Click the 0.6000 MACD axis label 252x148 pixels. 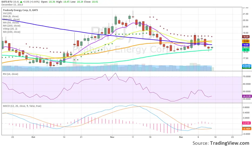point(246,107)
